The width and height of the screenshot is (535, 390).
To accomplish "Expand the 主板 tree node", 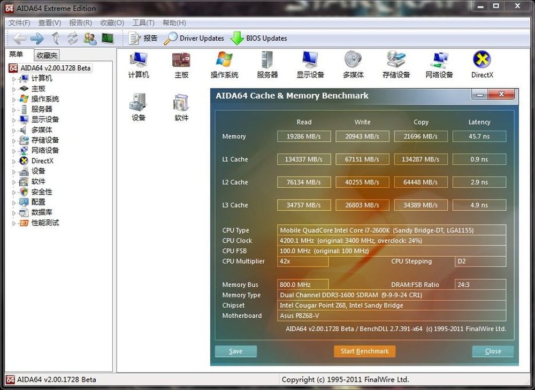I will point(14,89).
